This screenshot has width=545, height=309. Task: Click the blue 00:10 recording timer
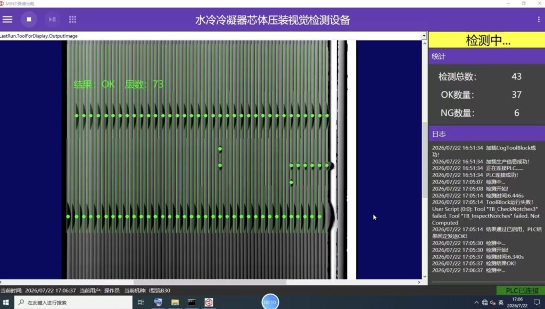pos(270,302)
